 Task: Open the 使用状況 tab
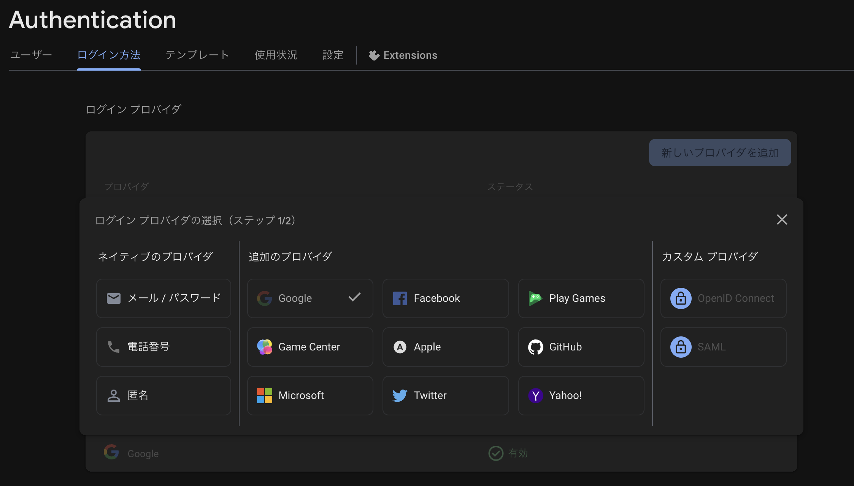(276, 55)
